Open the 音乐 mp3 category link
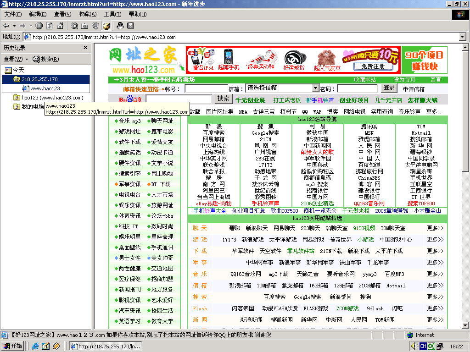Screen dimensions: 470x352 (129, 121)
